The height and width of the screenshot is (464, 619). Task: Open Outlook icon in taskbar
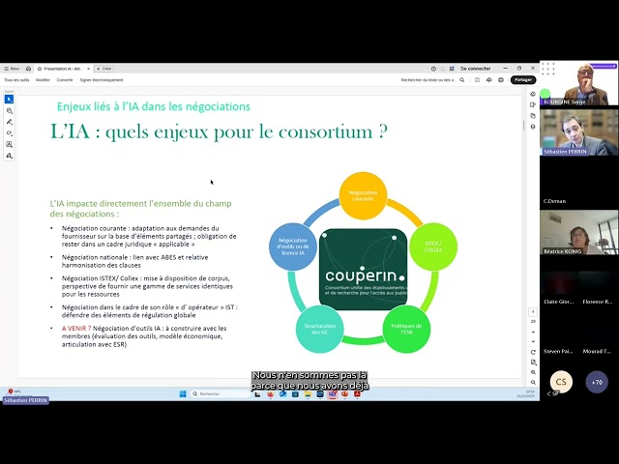282,394
